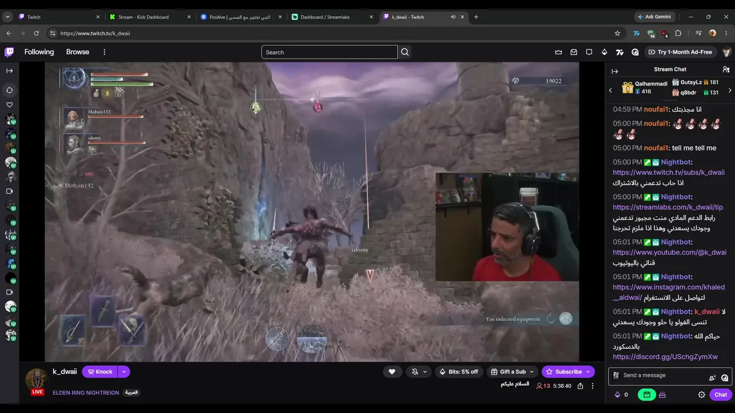Open the stream's more options menu

[x=593, y=386]
